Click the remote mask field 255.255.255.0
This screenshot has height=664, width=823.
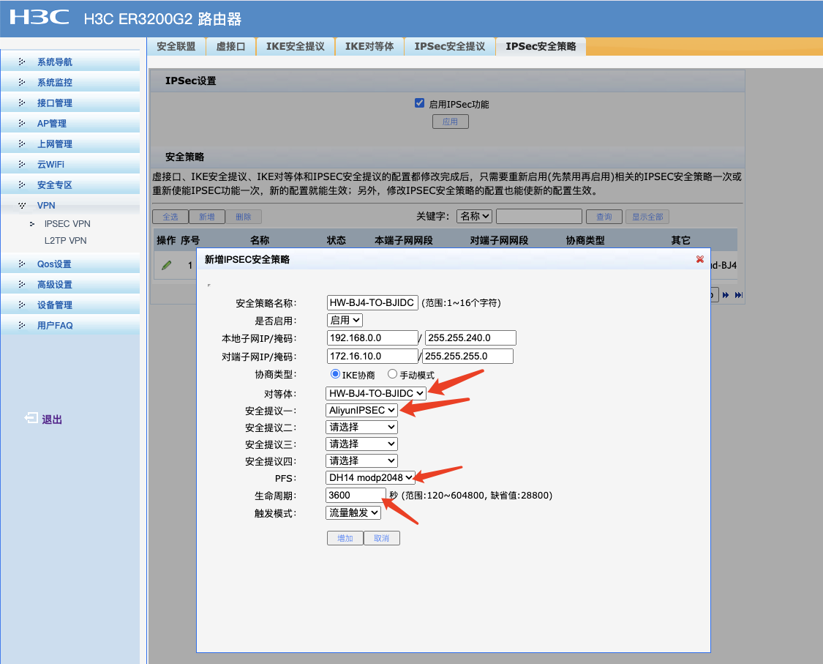[x=467, y=357]
